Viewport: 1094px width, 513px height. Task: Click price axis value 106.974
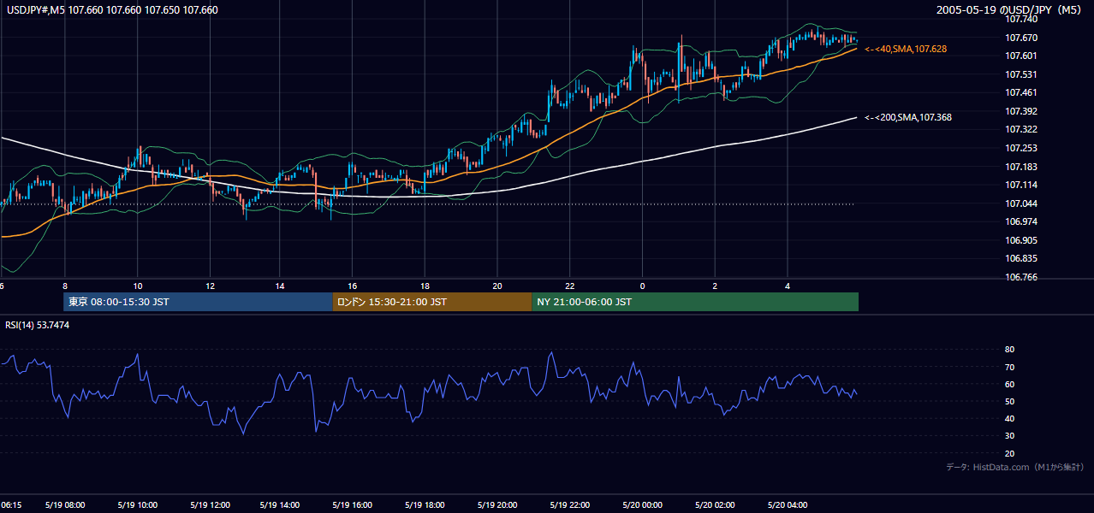(1021, 221)
